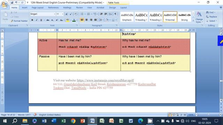Toggle Bold formatting
Viewport: 223px width, 125px height.
(32, 20)
